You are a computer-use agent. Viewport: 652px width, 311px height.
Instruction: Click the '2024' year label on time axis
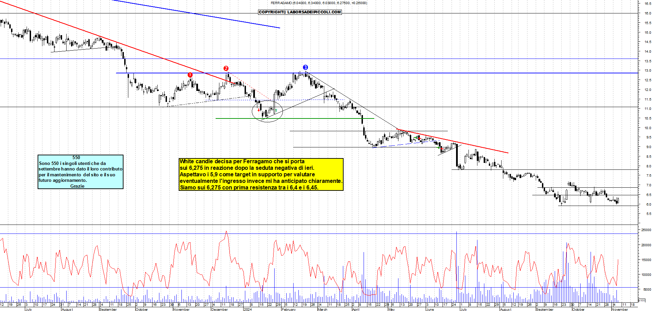tap(247, 309)
